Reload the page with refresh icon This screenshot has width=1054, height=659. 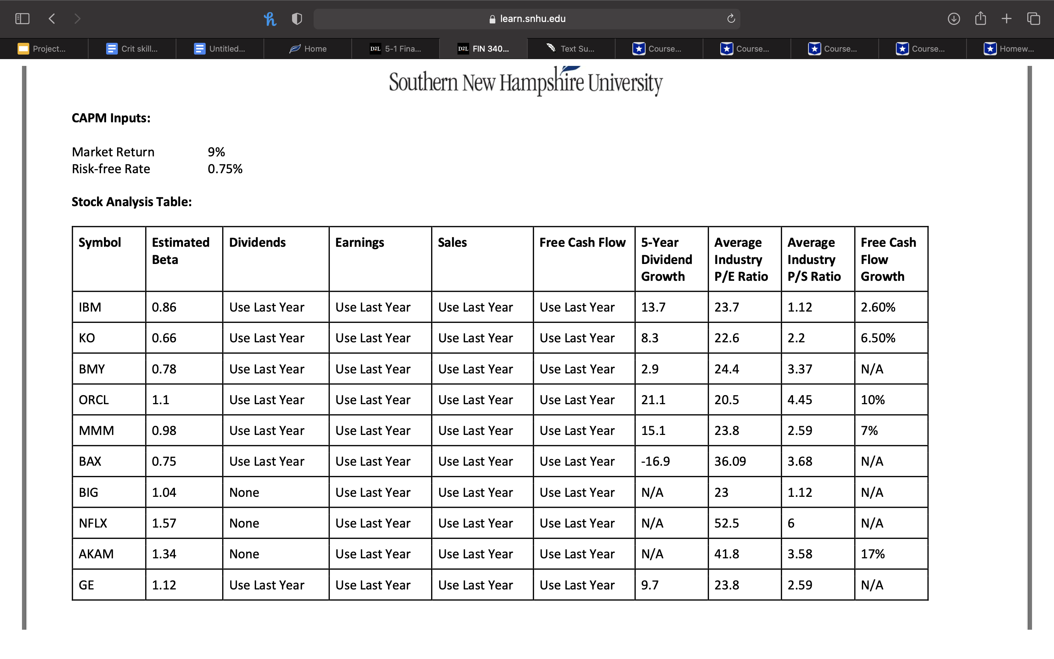(731, 19)
